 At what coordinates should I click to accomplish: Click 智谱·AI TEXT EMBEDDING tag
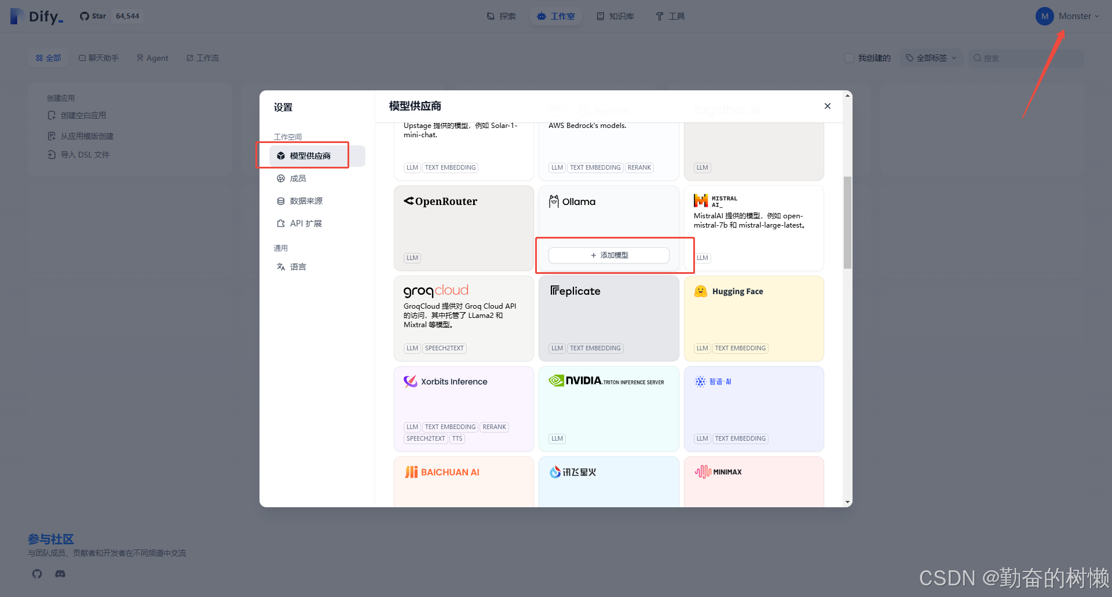[740, 438]
